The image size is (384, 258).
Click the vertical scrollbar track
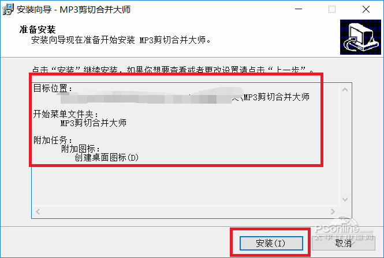click(x=345, y=145)
